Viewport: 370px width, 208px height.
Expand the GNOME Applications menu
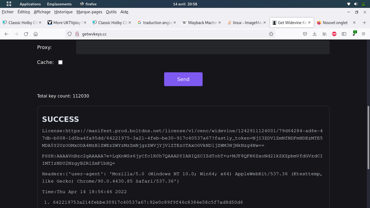coord(30,4)
